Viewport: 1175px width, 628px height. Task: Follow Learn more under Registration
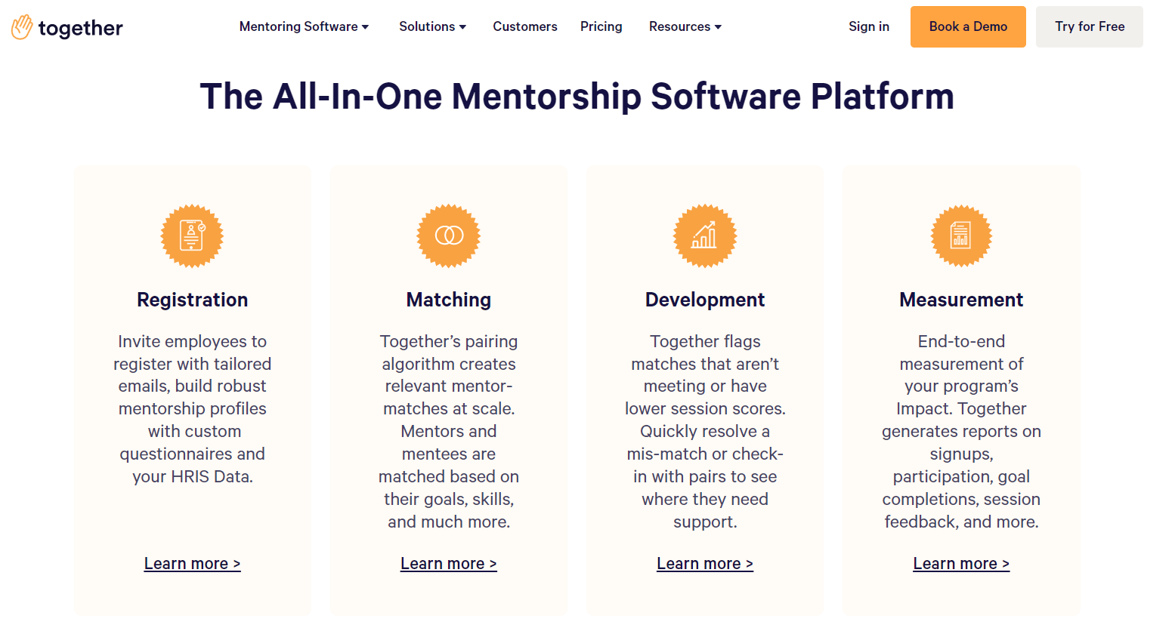click(x=192, y=564)
